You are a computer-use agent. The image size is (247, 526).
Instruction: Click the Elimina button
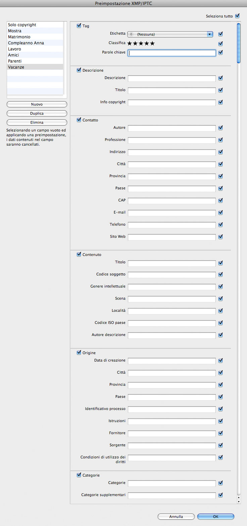(37, 122)
